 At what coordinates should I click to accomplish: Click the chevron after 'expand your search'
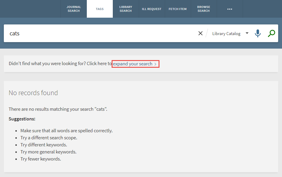(x=155, y=64)
